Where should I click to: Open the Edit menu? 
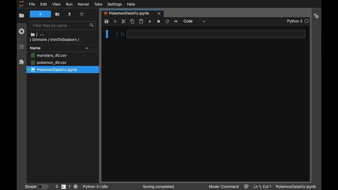coord(44,4)
